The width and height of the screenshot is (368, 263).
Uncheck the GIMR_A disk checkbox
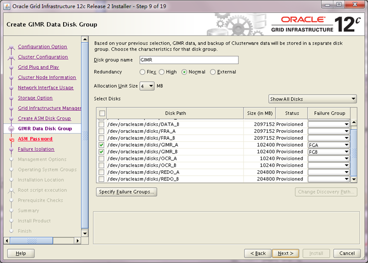pyautogui.click(x=101, y=145)
